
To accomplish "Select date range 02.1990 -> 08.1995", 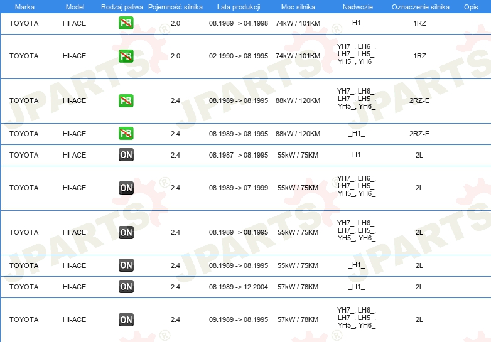I will click(239, 56).
